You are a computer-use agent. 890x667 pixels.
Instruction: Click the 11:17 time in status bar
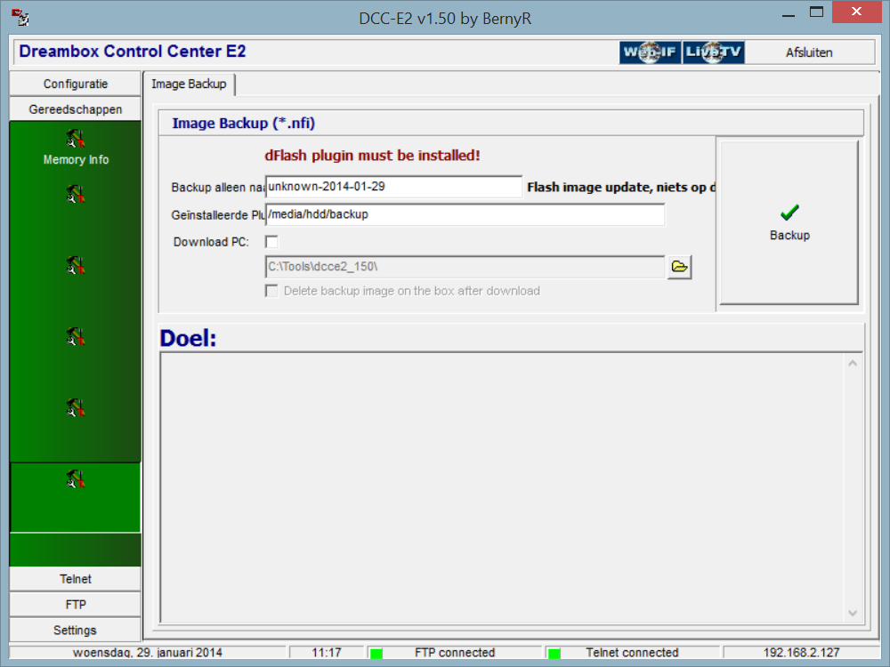pyautogui.click(x=327, y=653)
